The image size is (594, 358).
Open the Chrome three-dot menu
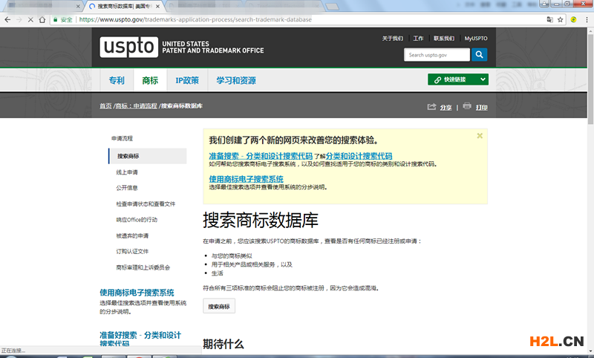point(587,20)
